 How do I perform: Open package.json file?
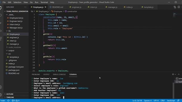14,70
